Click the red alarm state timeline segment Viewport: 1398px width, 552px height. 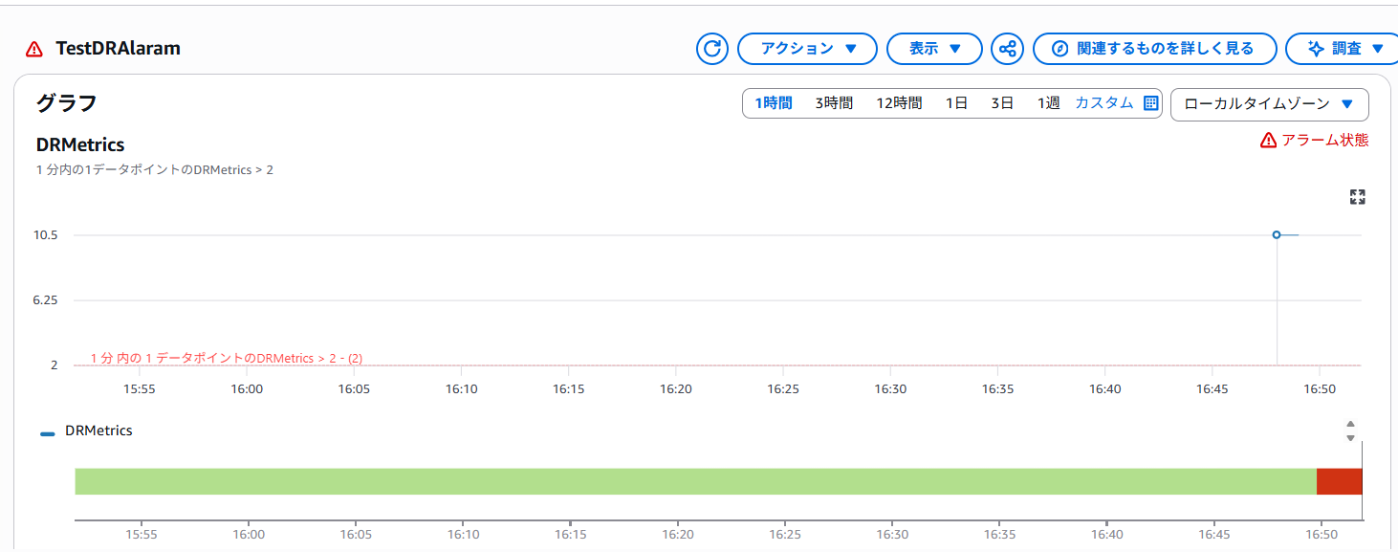coord(1339,481)
